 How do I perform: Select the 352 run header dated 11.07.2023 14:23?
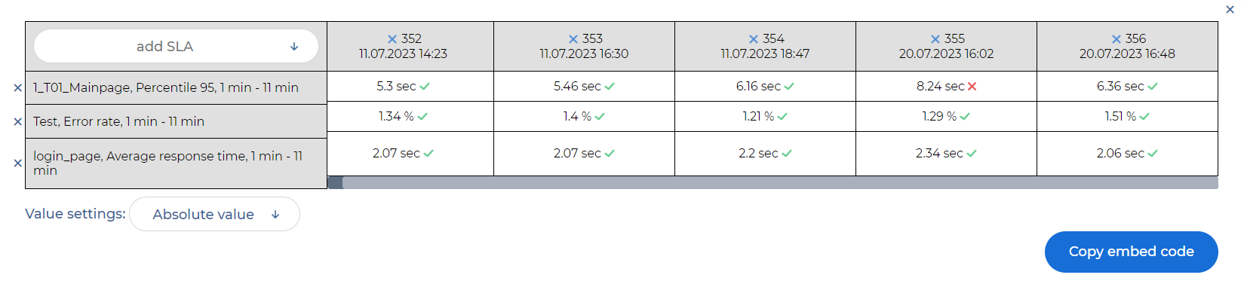coord(403,47)
